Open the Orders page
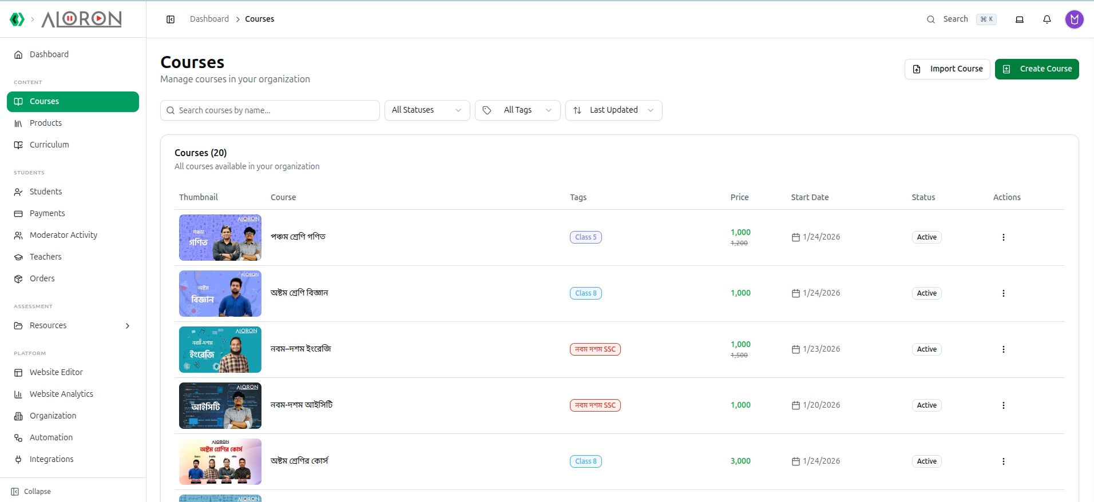This screenshot has height=502, width=1094. click(x=73, y=278)
